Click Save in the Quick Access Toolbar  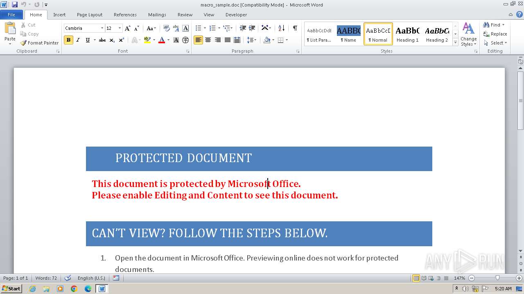15,4
